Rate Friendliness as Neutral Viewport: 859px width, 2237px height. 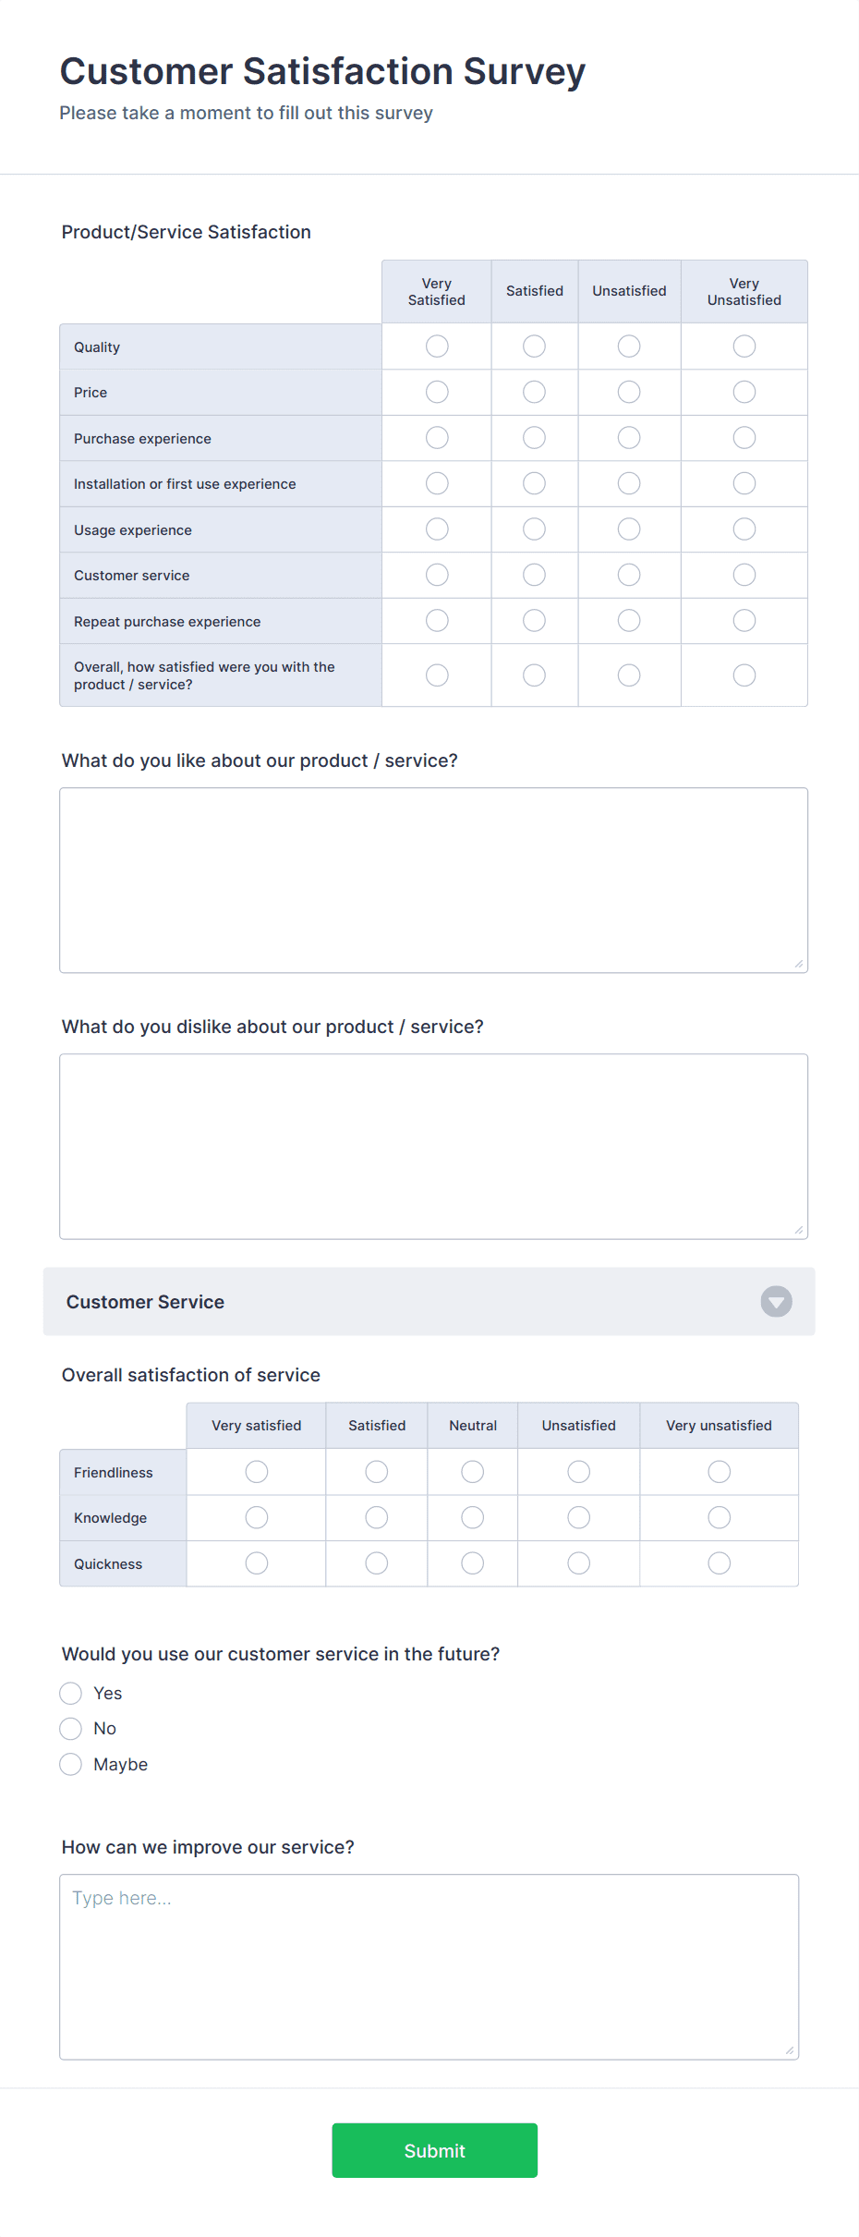click(472, 1471)
